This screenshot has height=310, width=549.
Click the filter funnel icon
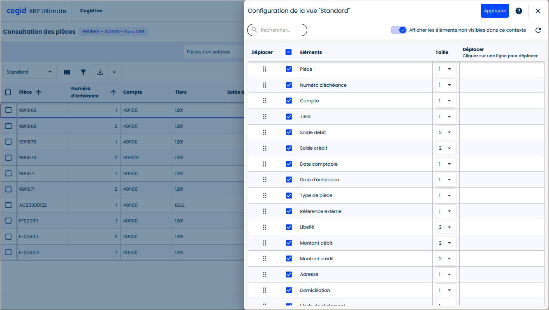point(83,72)
